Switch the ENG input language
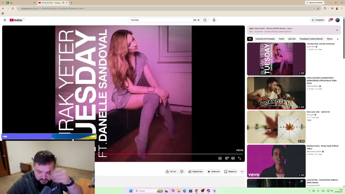This screenshot has height=194, width=345. tap(323, 191)
